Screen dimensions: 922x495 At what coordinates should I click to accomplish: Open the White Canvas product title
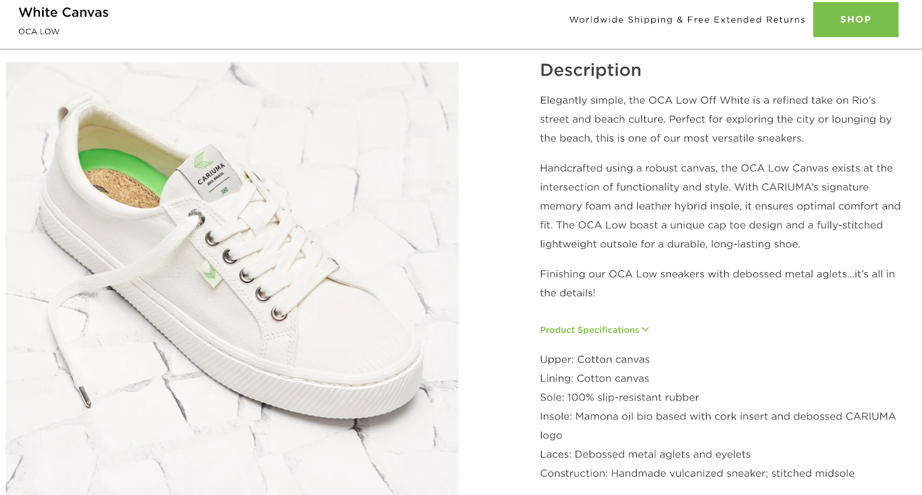tap(63, 12)
